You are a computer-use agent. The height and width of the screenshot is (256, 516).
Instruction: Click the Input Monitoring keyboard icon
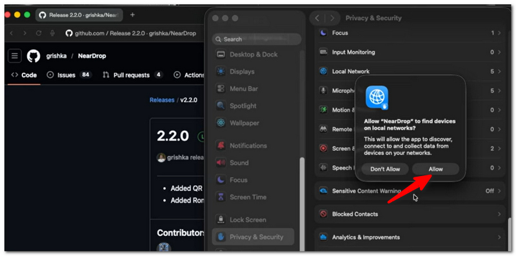point(324,52)
